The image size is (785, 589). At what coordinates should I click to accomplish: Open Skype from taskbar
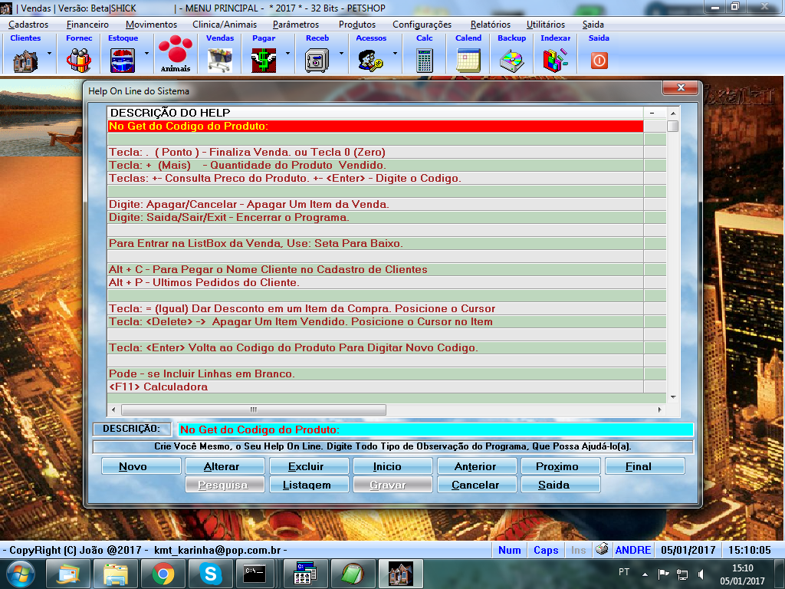point(211,574)
